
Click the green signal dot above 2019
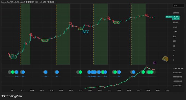coord(80,72)
